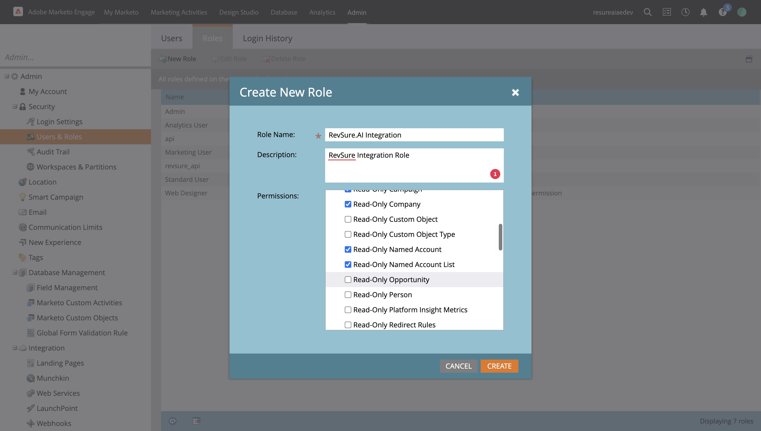The height and width of the screenshot is (431, 761).
Task: Click the help question mark icon
Action: (722, 12)
